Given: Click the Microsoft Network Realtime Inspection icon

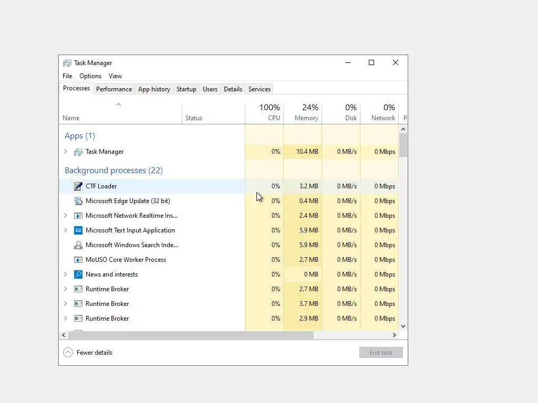Looking at the screenshot, I should (x=78, y=216).
